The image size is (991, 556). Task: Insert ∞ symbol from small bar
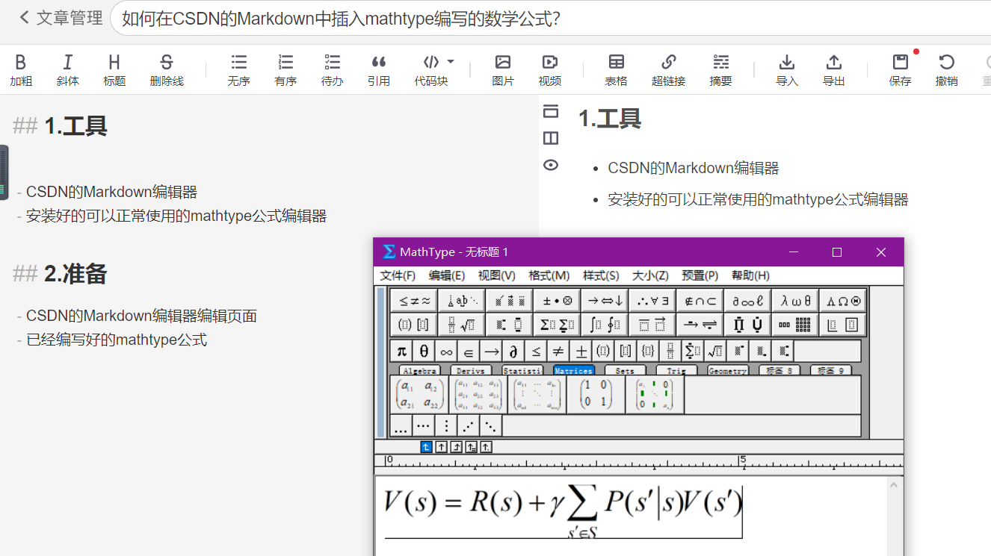click(446, 351)
